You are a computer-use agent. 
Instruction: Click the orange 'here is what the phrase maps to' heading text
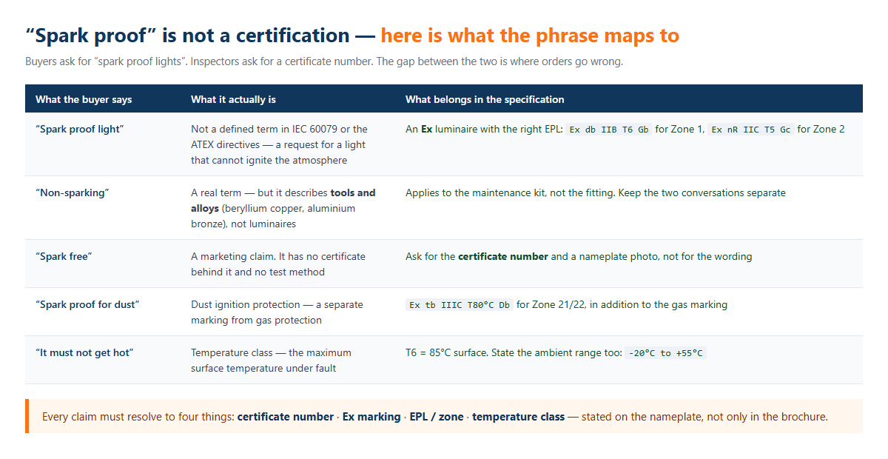pyautogui.click(x=530, y=36)
